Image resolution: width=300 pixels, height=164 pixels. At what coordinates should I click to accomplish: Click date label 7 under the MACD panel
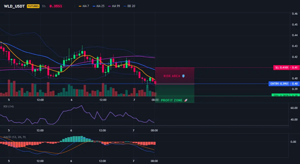[134, 161]
